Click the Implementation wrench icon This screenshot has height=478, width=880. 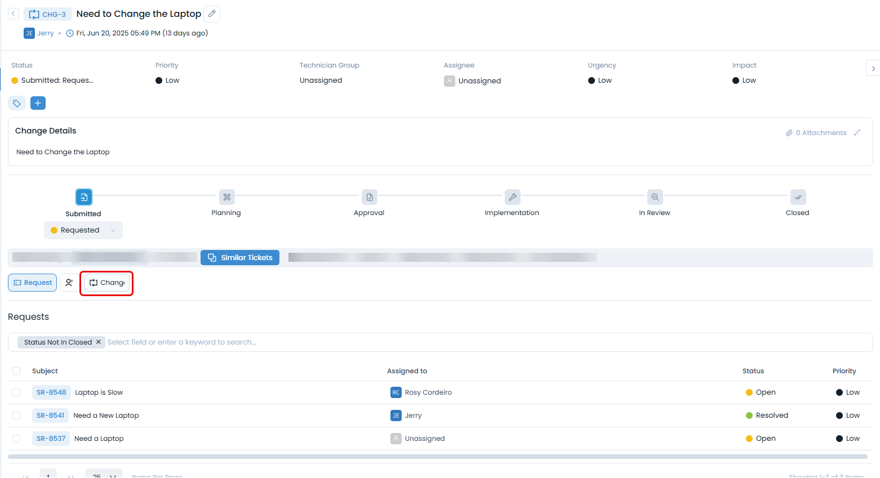[x=512, y=197]
